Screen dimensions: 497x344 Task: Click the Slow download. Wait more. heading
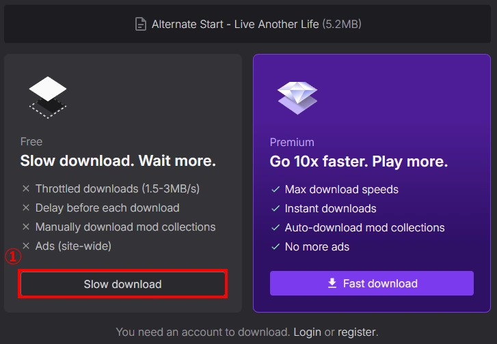coord(118,161)
